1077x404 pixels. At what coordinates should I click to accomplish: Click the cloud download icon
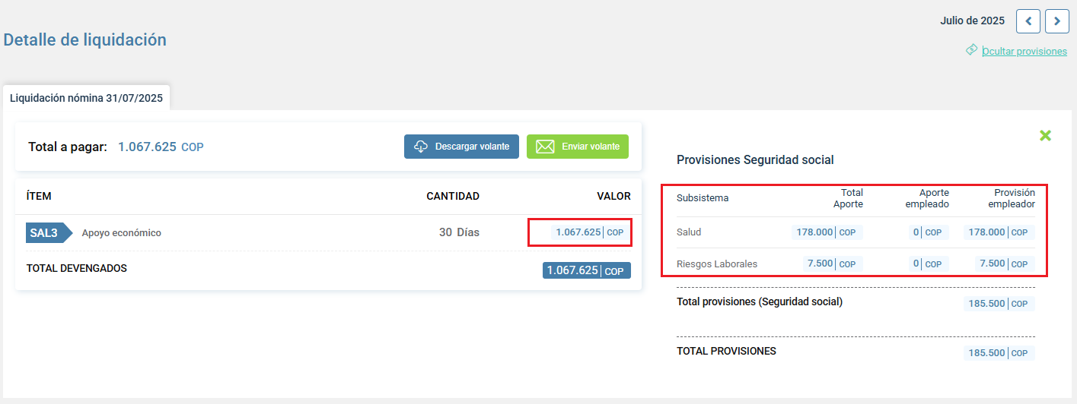[x=421, y=147]
